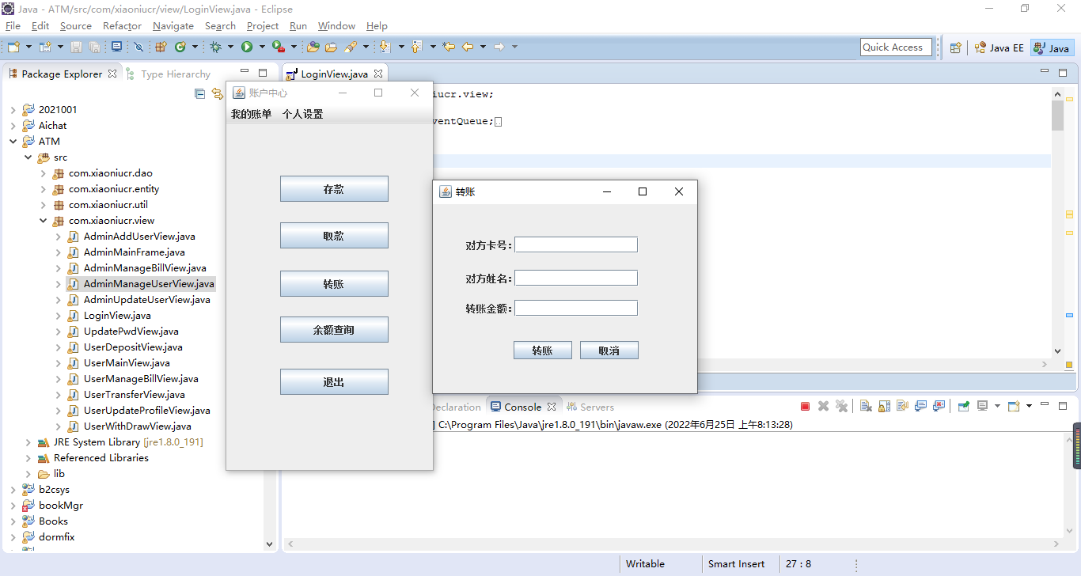1081x576 pixels.
Task: Click the 对方卡号 input field
Action: [x=576, y=244]
